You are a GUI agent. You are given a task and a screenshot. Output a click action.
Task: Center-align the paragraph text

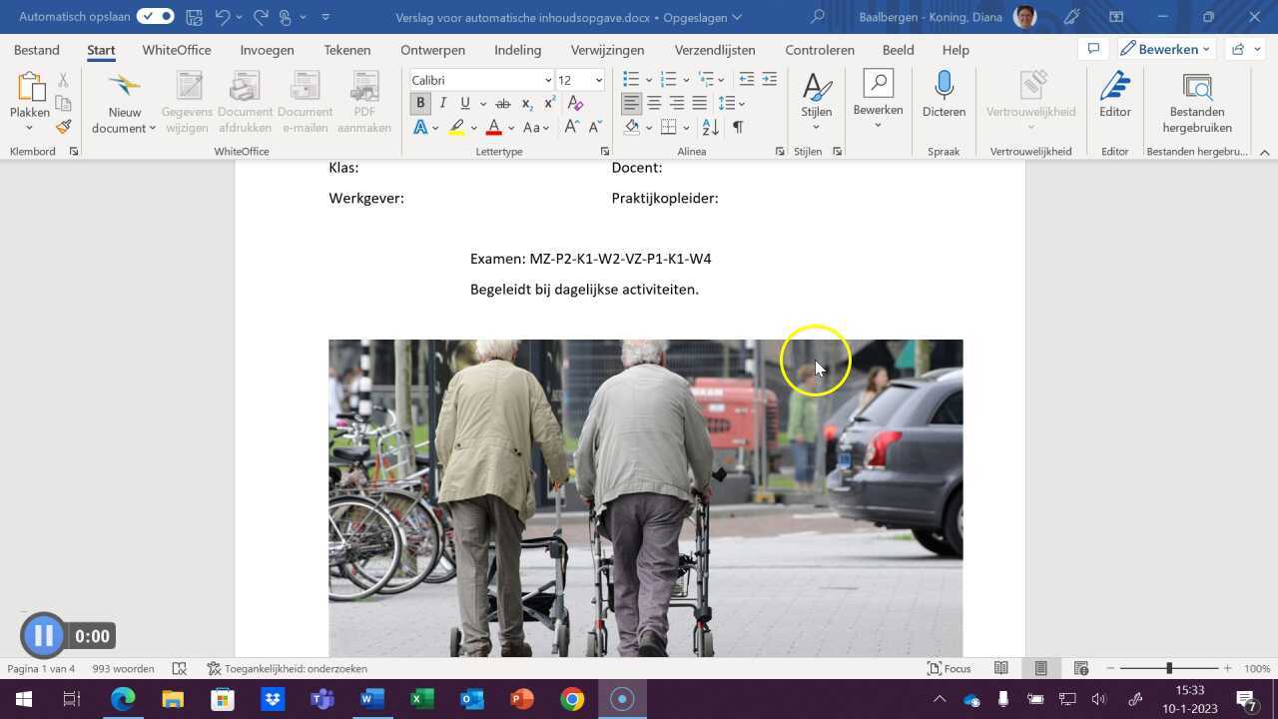[654, 104]
